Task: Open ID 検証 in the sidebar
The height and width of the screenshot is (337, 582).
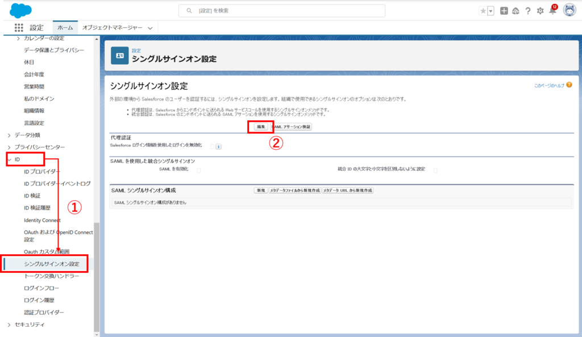Action: click(32, 196)
